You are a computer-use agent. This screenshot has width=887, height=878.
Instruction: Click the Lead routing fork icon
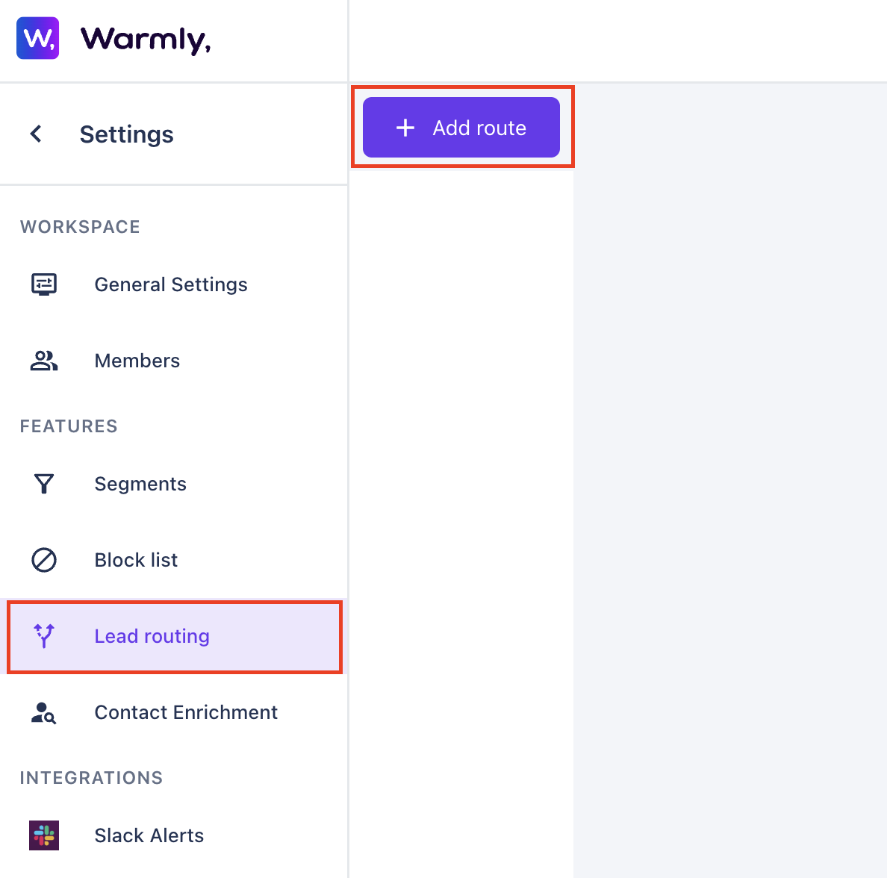pos(43,636)
